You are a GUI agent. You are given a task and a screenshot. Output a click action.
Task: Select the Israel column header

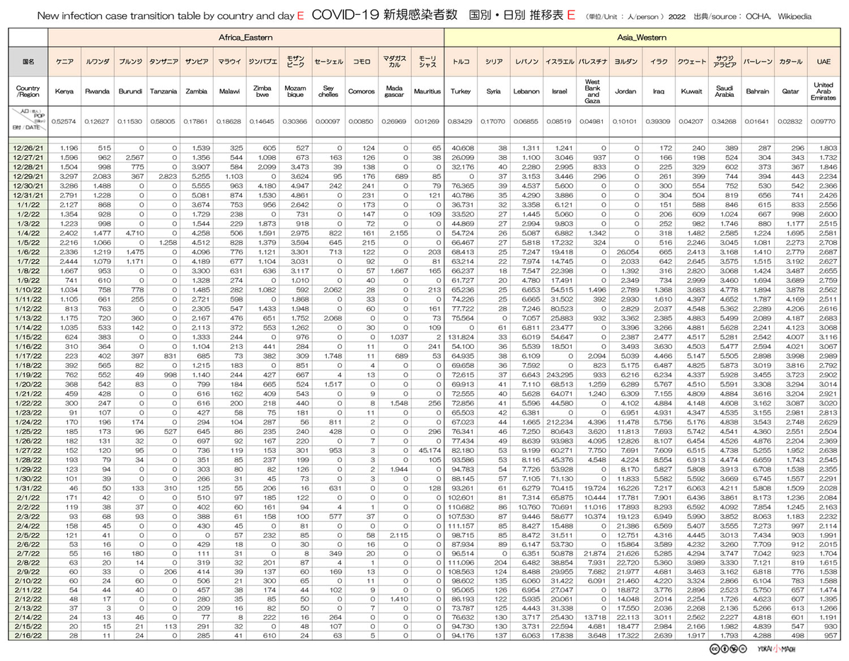(x=560, y=91)
